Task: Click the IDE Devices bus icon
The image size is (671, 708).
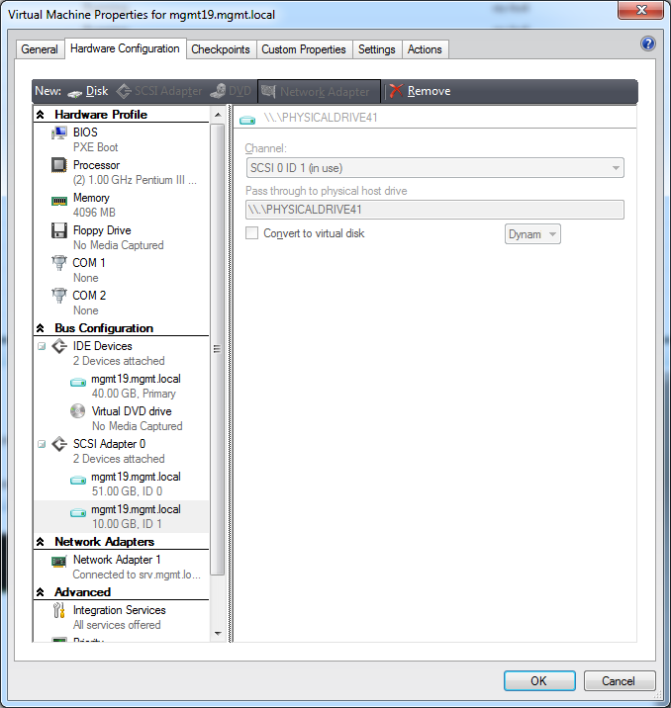Action: click(x=59, y=346)
